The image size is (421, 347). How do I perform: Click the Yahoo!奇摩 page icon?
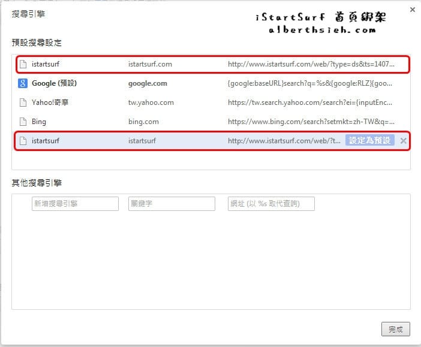tap(23, 102)
